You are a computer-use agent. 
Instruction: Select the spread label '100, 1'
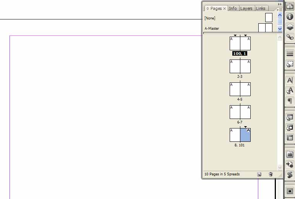coord(240,54)
